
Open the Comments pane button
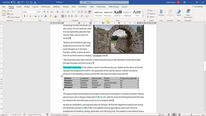point(197,6)
